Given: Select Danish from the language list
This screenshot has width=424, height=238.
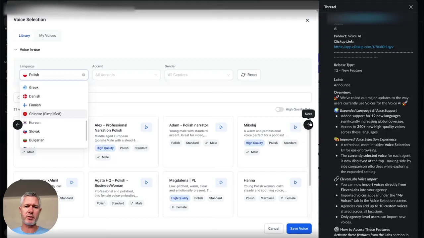Looking at the screenshot, I should pos(34,96).
